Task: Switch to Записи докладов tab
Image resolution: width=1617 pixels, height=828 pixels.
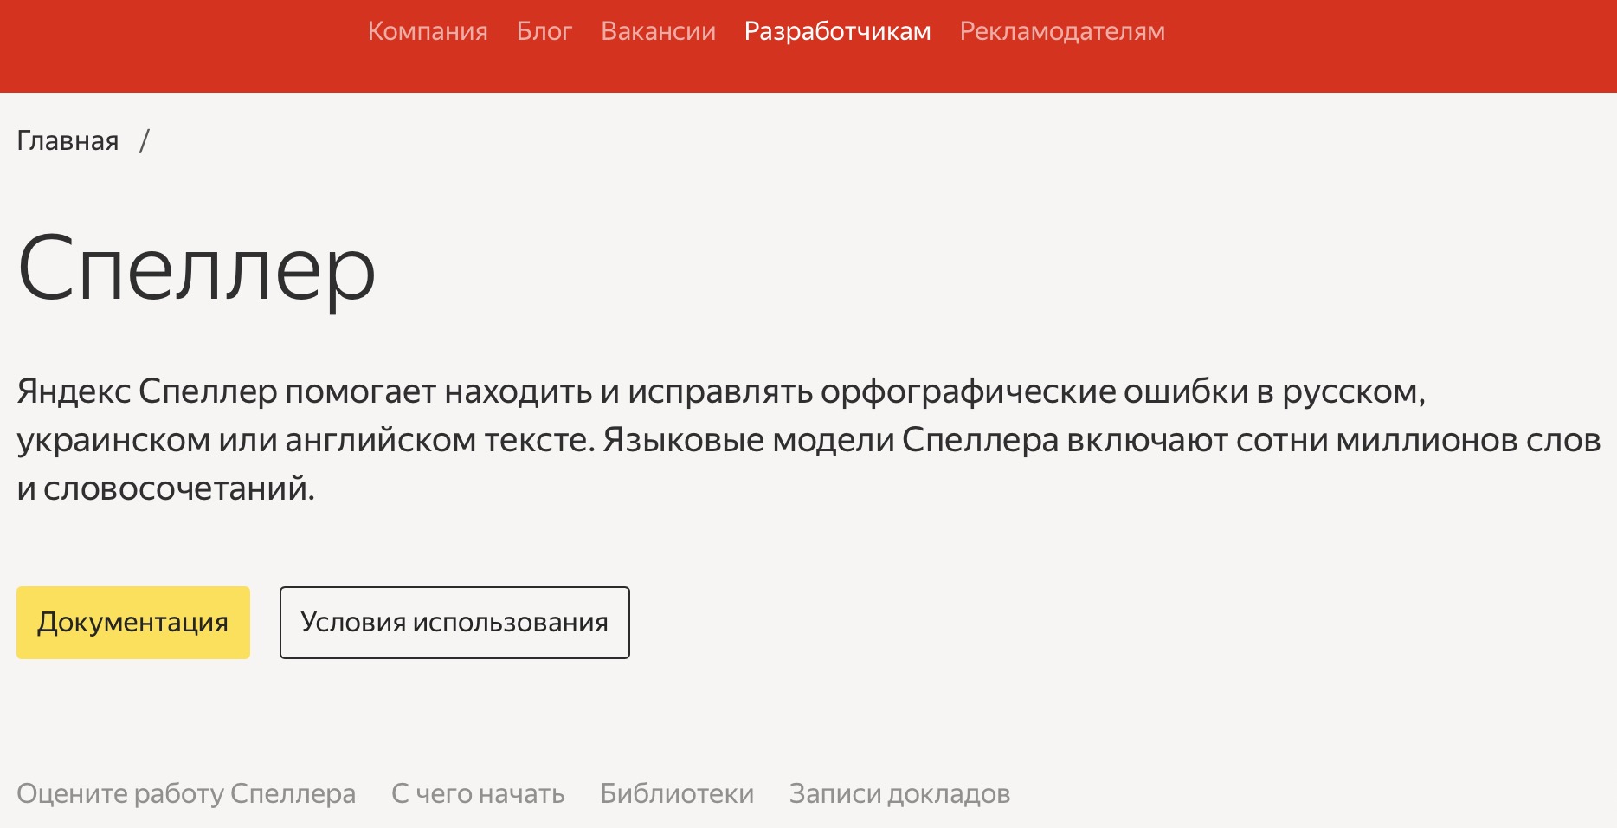Action: tap(899, 793)
